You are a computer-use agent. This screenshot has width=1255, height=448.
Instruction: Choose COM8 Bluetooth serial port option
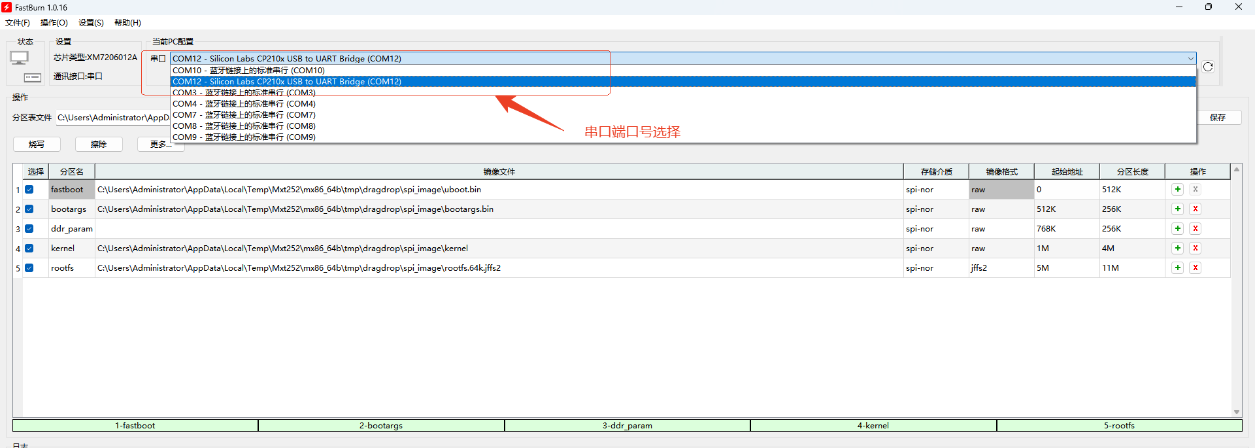click(683, 126)
